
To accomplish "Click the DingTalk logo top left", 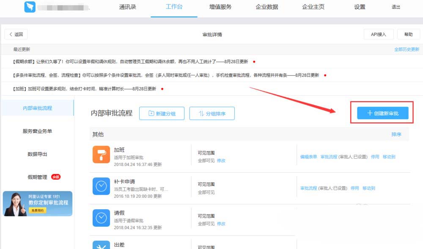I will [x=30, y=7].
